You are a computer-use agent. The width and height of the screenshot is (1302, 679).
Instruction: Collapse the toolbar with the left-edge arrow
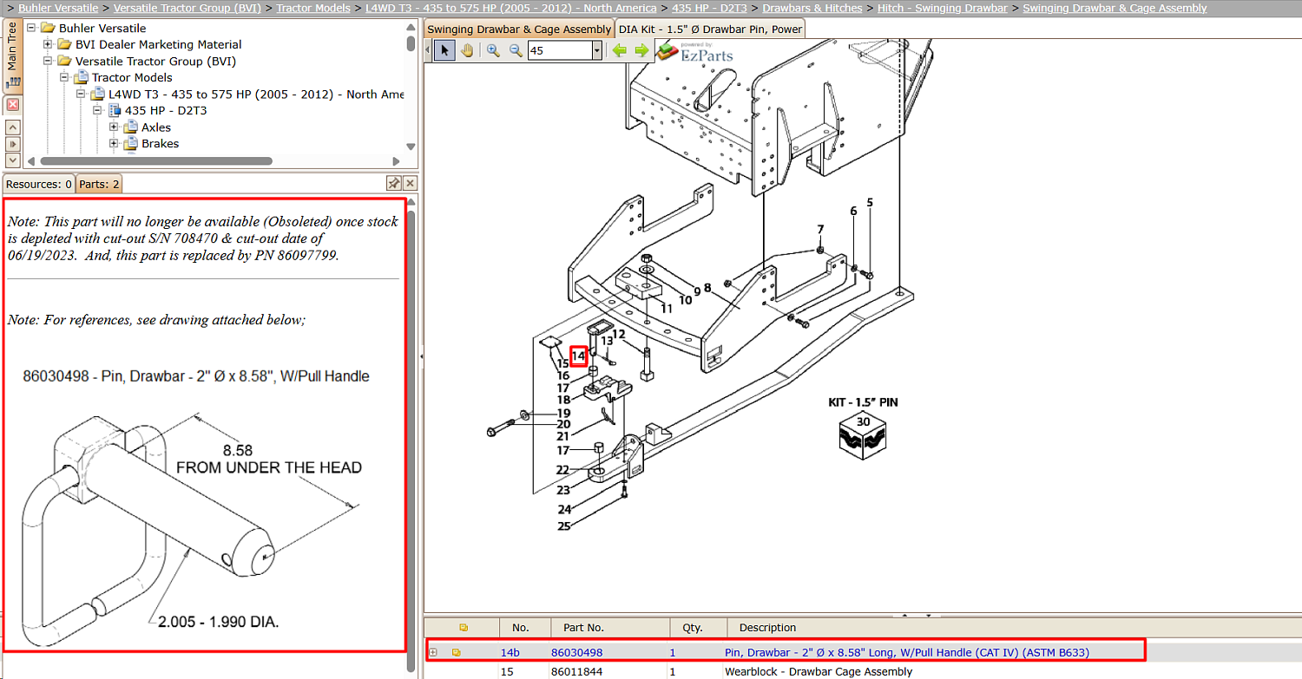pyautogui.click(x=428, y=50)
